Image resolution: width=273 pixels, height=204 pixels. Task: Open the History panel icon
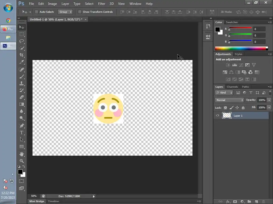tap(208, 26)
